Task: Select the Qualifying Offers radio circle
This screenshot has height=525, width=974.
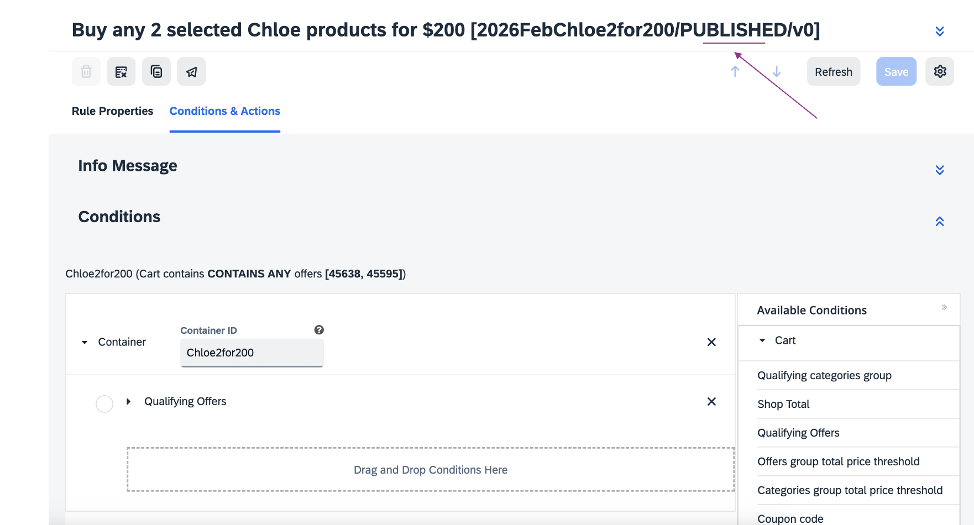Action: coord(104,404)
